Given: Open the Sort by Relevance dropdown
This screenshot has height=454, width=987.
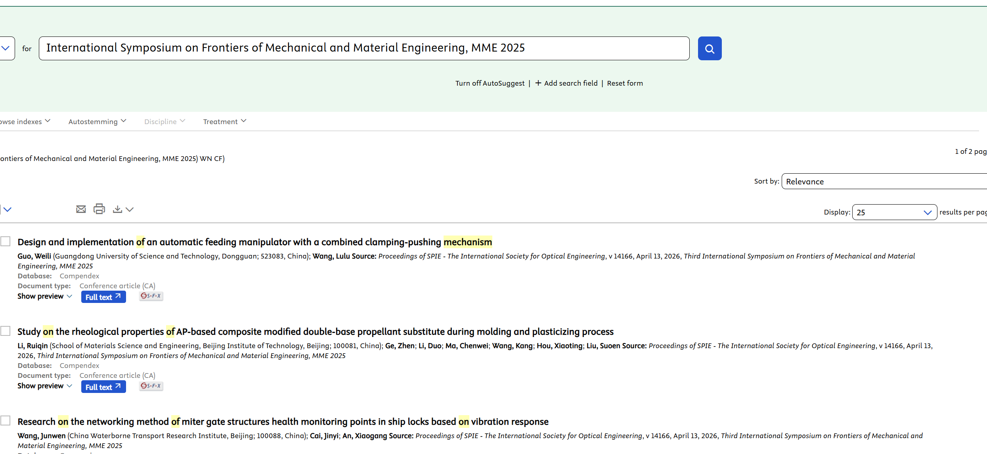Looking at the screenshot, I should tap(884, 181).
